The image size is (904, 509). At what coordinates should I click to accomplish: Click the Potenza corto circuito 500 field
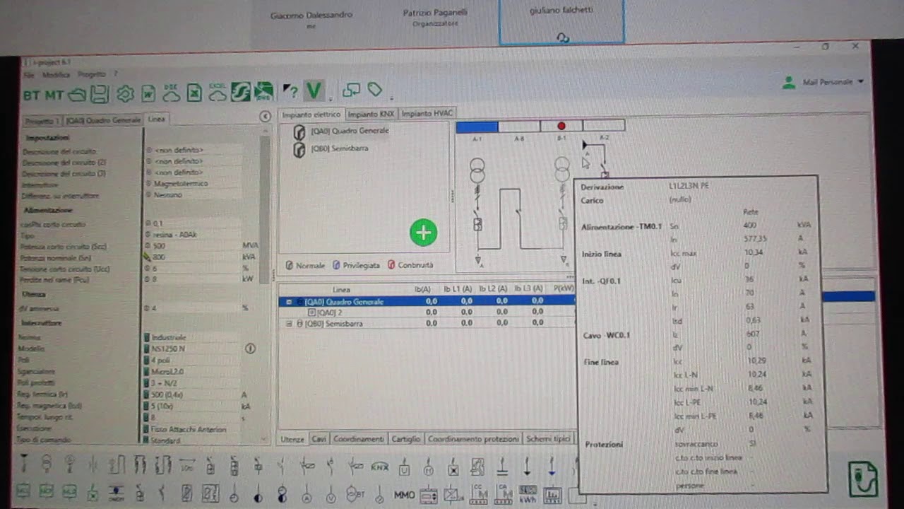coord(192,245)
